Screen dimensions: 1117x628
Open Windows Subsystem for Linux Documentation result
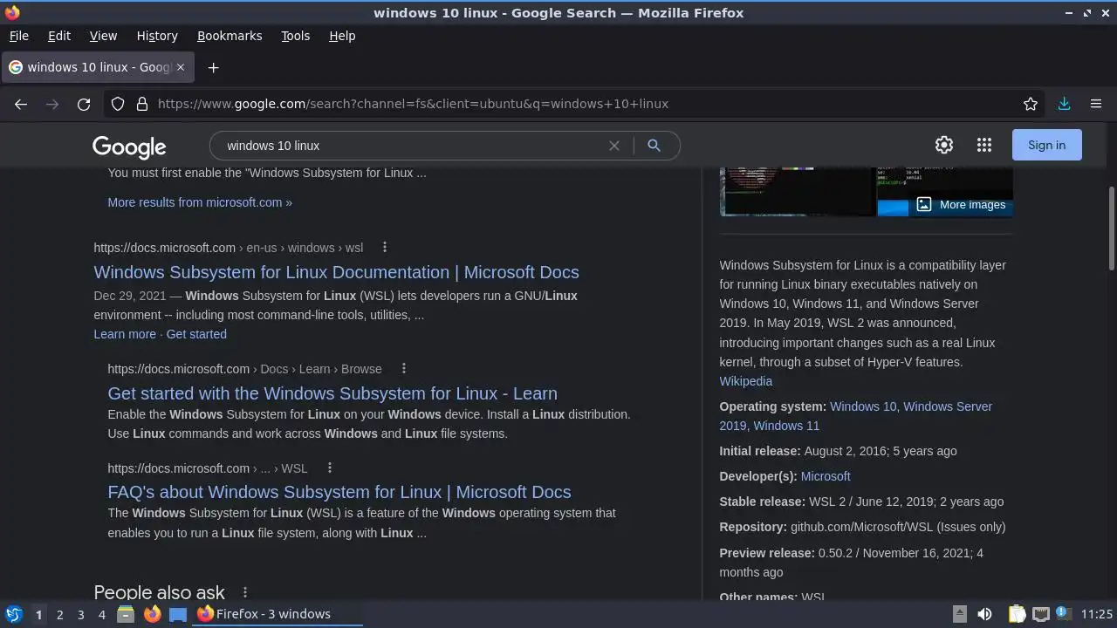tap(336, 272)
